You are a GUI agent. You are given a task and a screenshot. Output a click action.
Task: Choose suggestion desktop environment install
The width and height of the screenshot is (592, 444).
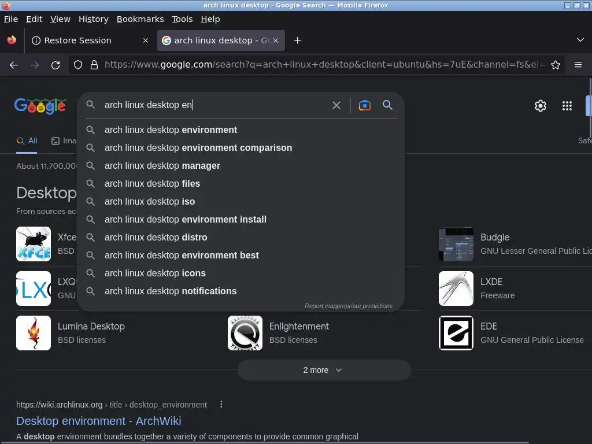(x=240, y=219)
